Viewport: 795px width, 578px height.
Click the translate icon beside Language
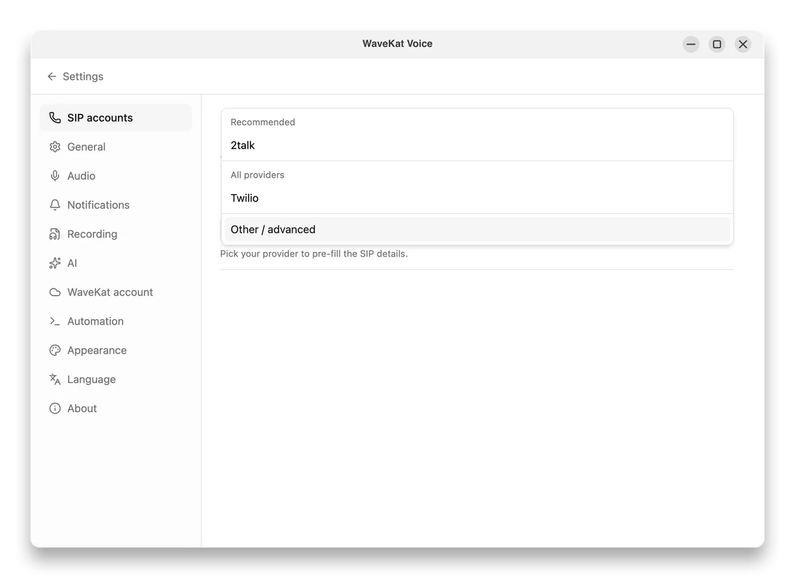point(55,380)
